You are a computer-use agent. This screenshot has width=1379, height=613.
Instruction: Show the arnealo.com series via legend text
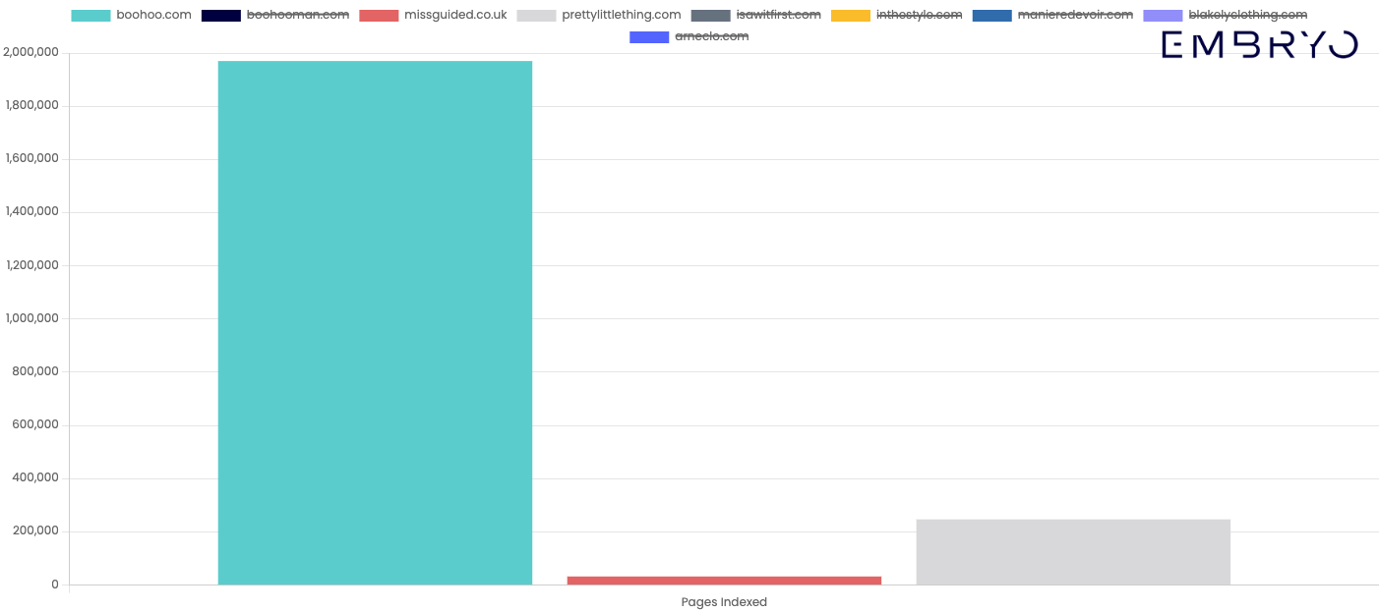point(711,36)
